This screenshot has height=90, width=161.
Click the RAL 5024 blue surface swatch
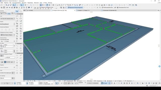click(x=5, y=62)
